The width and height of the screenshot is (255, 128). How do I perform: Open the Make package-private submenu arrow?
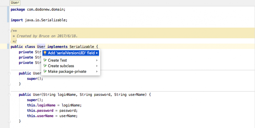pyautogui.click(x=97, y=72)
